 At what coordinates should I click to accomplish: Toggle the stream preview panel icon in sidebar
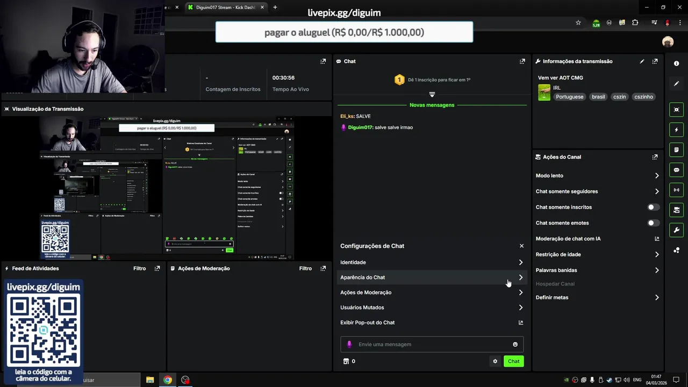click(x=676, y=110)
